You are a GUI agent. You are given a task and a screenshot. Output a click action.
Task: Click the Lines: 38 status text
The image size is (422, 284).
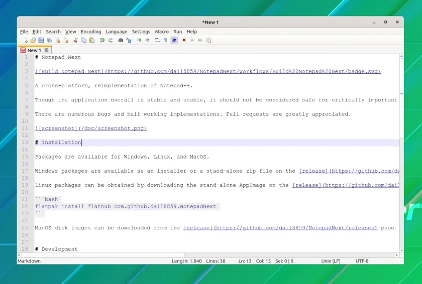[x=216, y=261]
